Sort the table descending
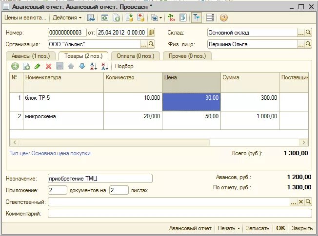This screenshot has height=236, width=318. pos(105,66)
